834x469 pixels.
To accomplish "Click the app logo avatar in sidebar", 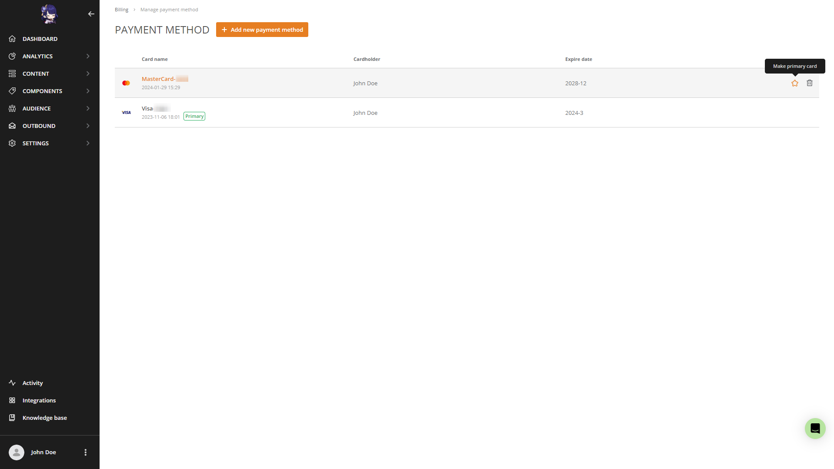I will [50, 14].
